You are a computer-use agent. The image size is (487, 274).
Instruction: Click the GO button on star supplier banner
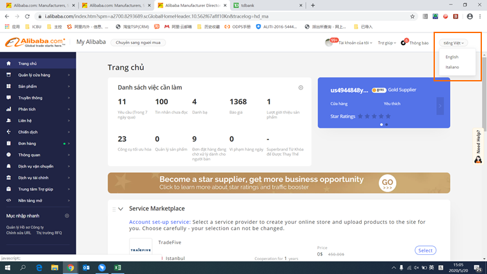387,183
